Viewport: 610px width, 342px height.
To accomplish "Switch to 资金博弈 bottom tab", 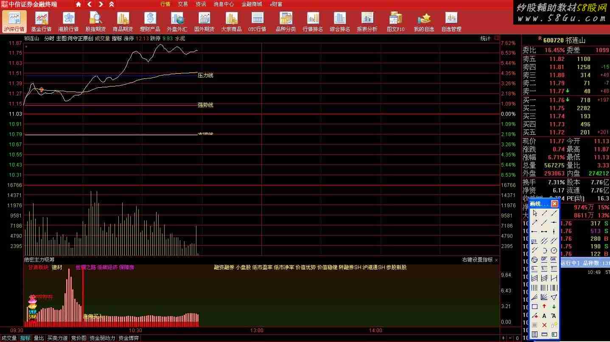I will [x=129, y=338].
